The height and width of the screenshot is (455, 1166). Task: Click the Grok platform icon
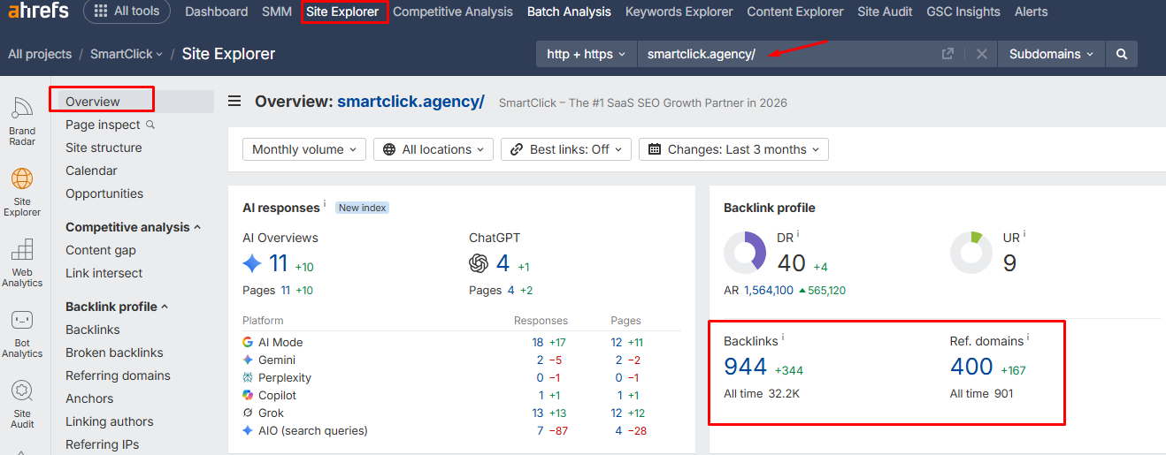tap(248, 413)
